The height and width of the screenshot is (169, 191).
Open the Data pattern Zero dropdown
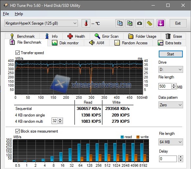[x=171, y=105]
